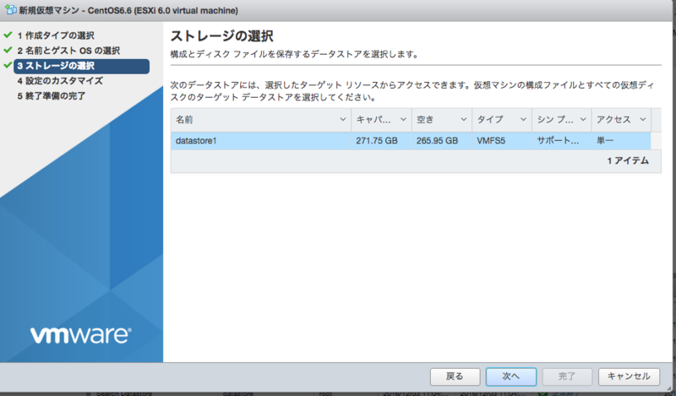This screenshot has height=396, width=676.
Task: Click the 完了 finish button
Action: 567,377
